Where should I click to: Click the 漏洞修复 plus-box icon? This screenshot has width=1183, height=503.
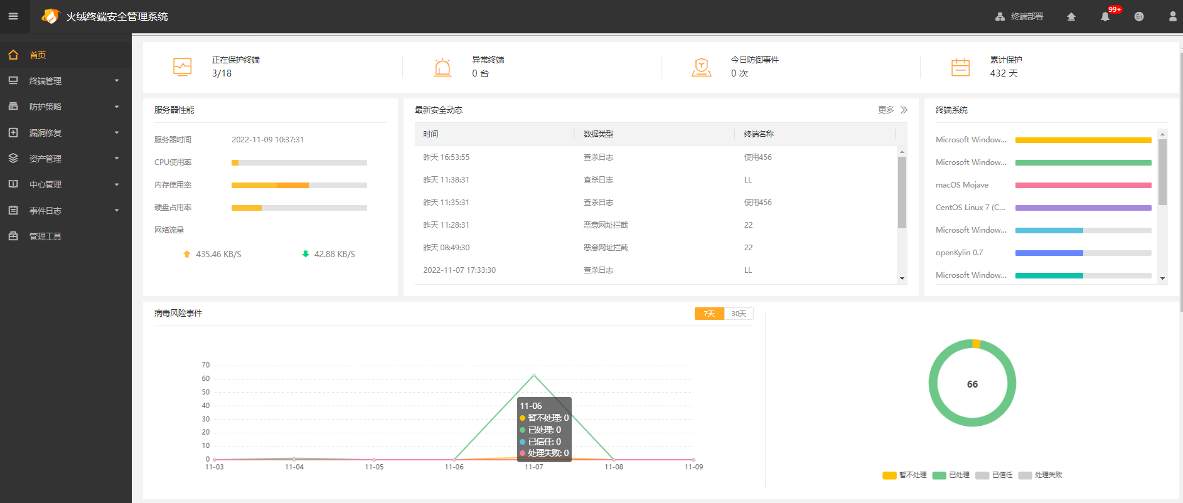point(13,132)
